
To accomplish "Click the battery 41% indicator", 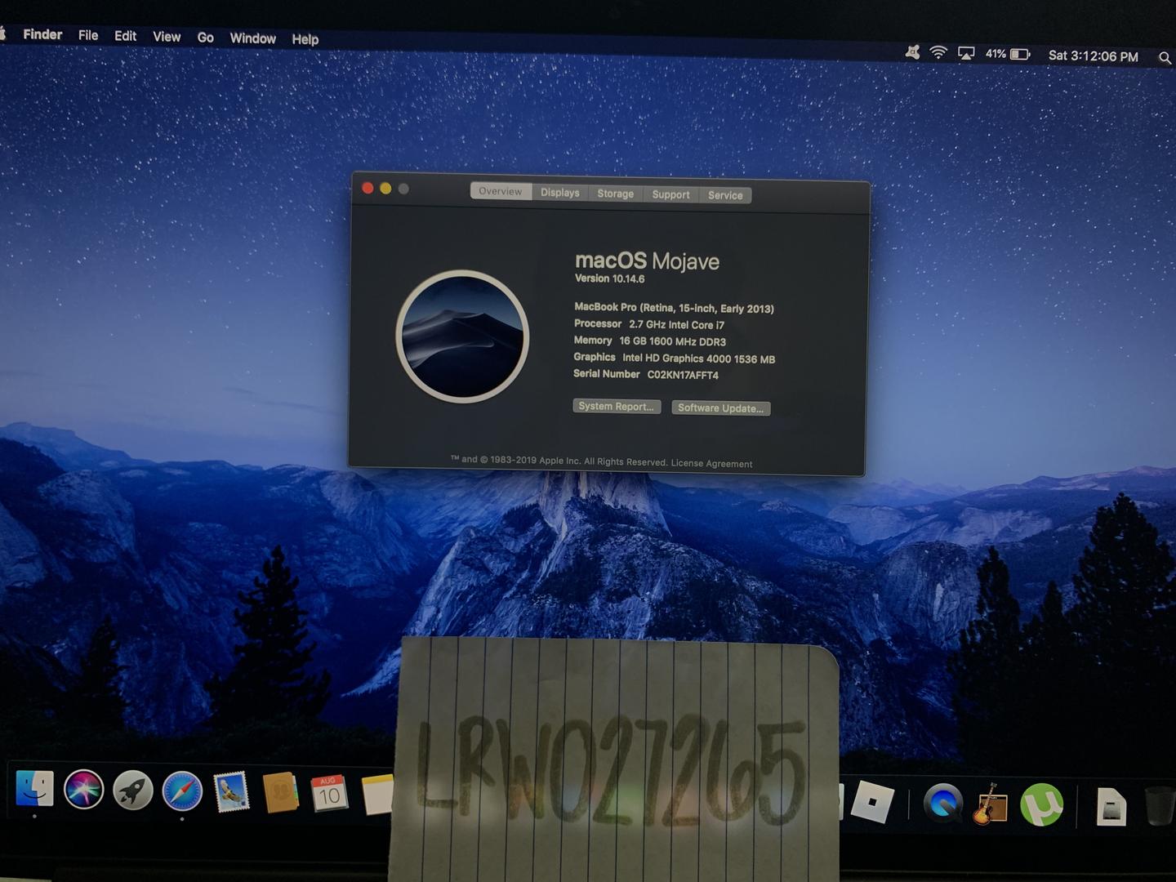I will (x=1008, y=54).
